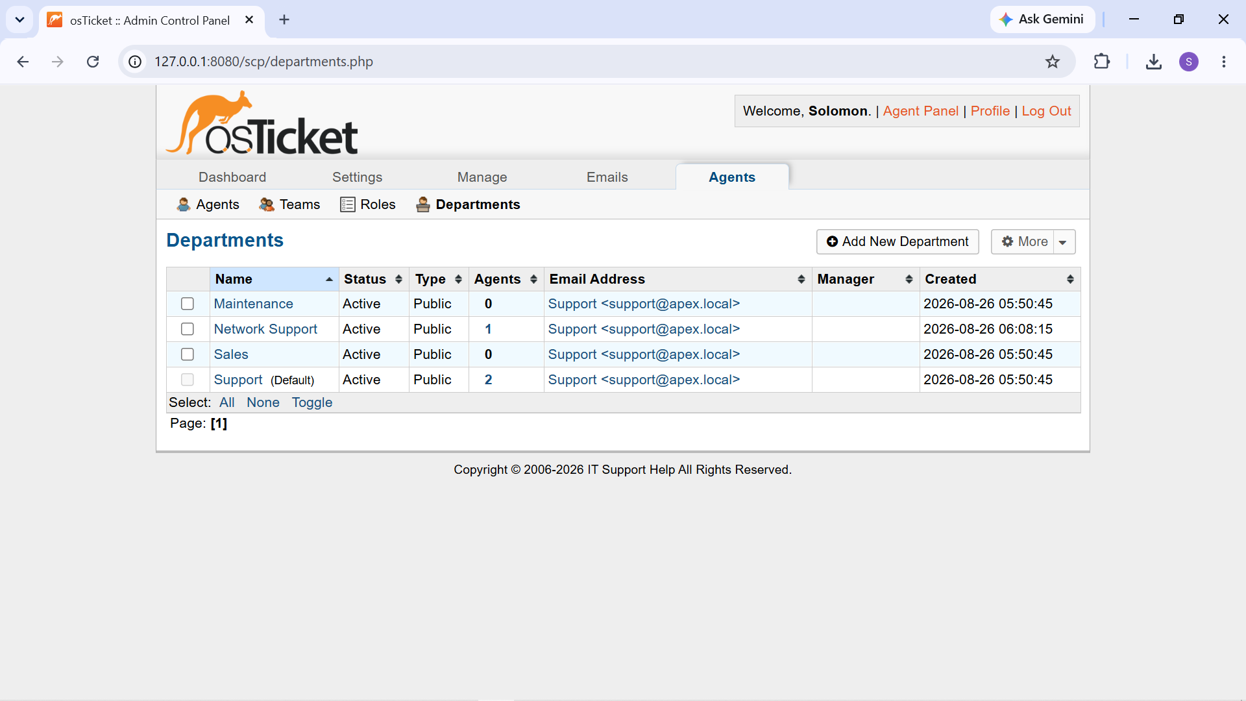Click the osTicket kangaroo logo
Viewport: 1246px width, 701px height.
262,123
